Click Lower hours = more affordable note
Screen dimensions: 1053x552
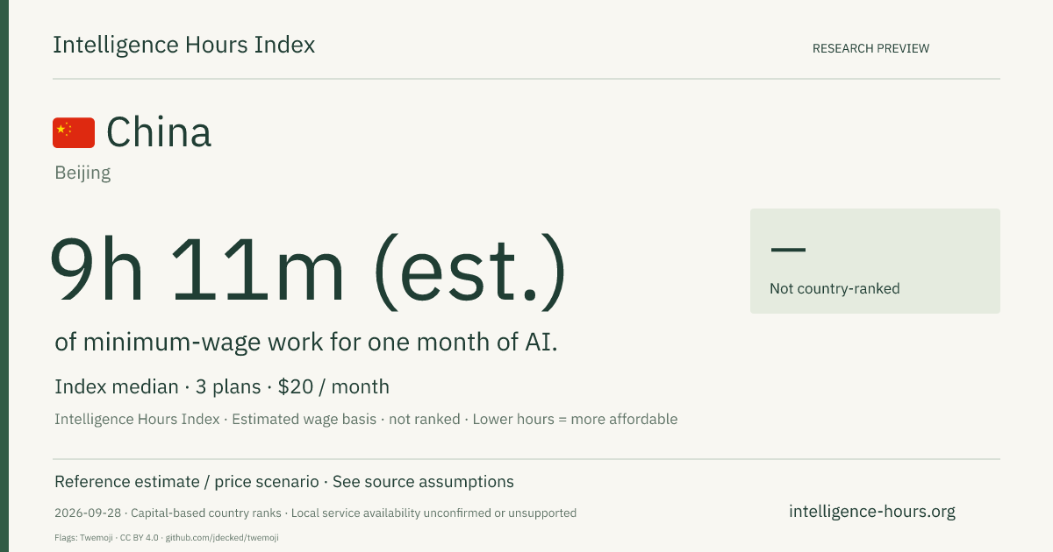click(575, 420)
